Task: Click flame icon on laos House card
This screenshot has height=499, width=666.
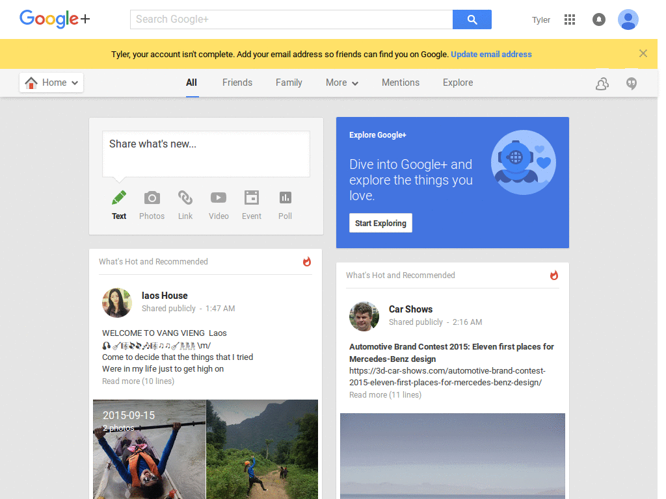Action: click(x=307, y=261)
